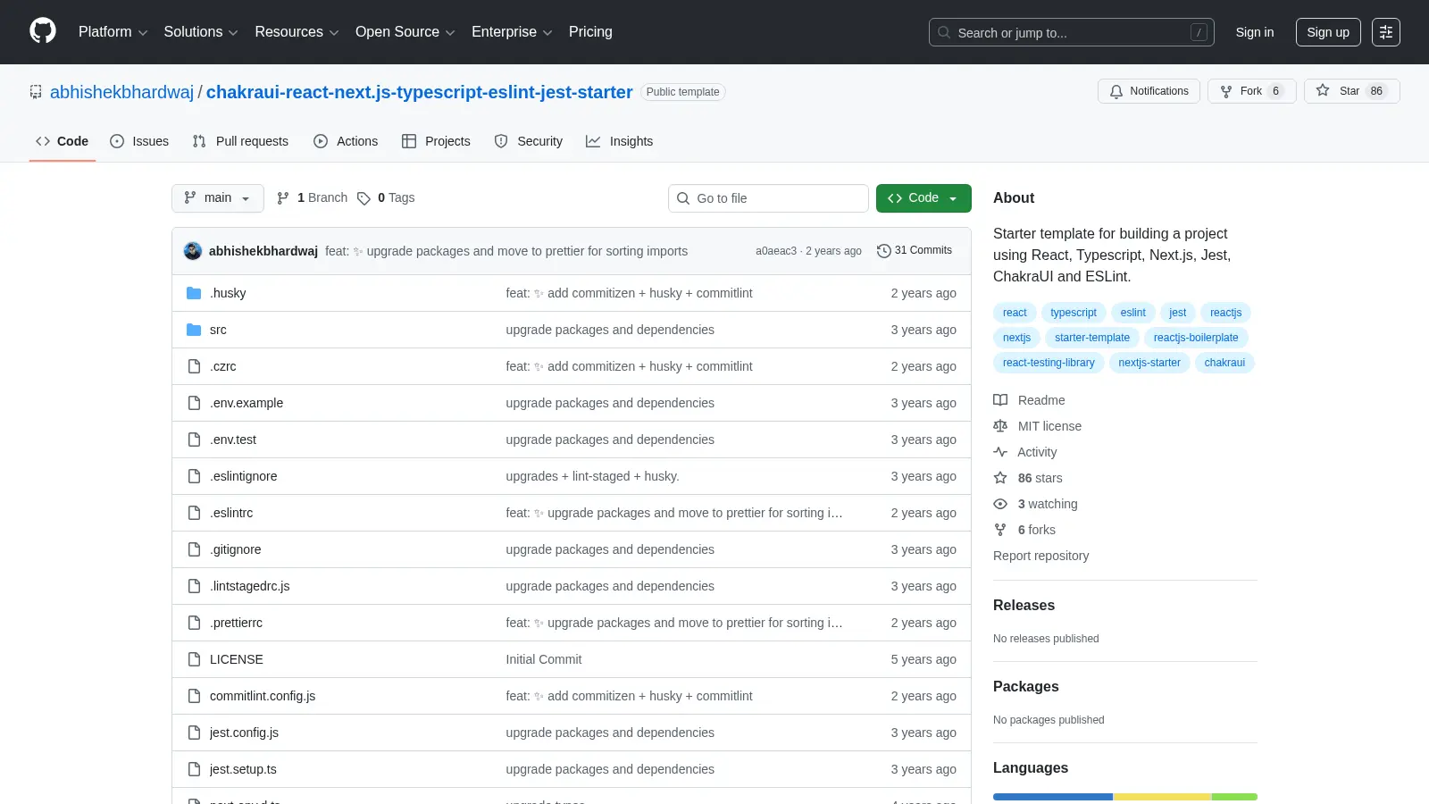
Task: Click the search magnifier icon in the header
Action: 944,32
